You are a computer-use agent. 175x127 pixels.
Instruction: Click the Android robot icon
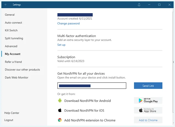pos(60,100)
